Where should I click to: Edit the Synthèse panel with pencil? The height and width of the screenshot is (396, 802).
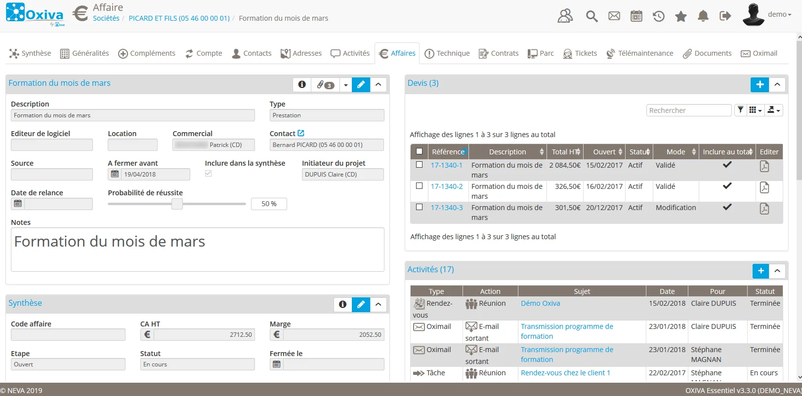361,304
